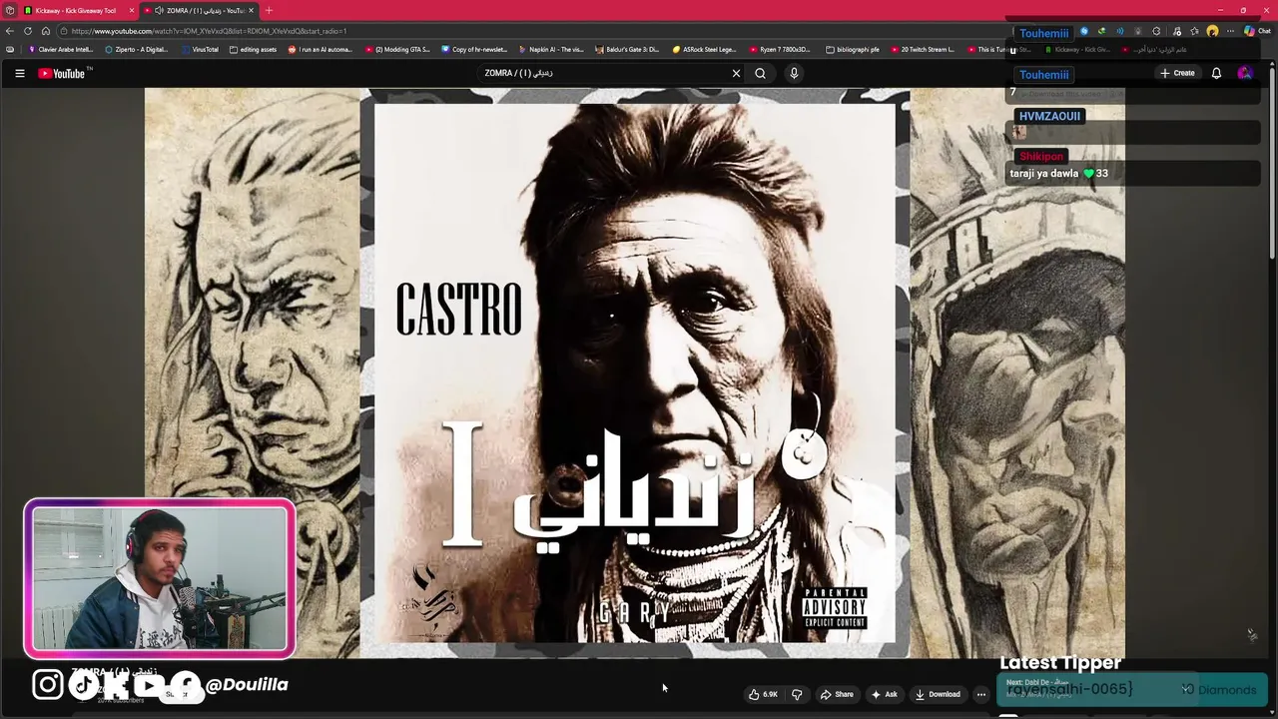Share the ZOMRA video
Screen dimensions: 1278x719
(837, 694)
